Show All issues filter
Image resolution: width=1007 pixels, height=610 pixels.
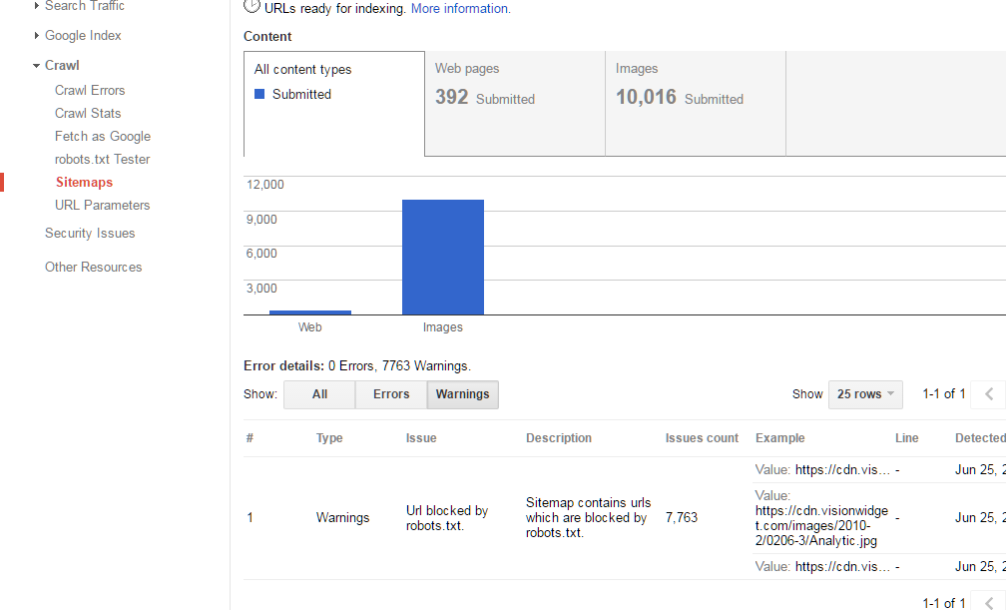coord(319,394)
